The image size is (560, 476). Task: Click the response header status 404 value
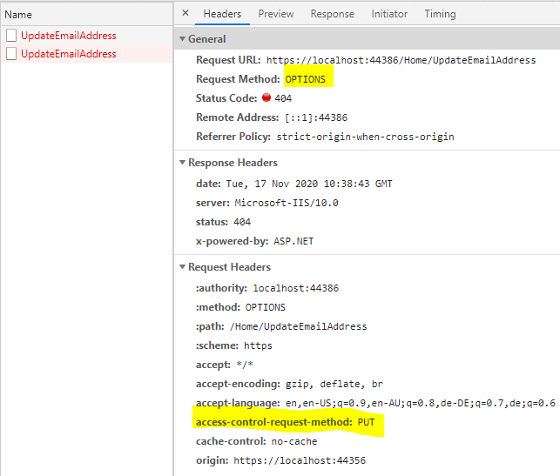[242, 222]
